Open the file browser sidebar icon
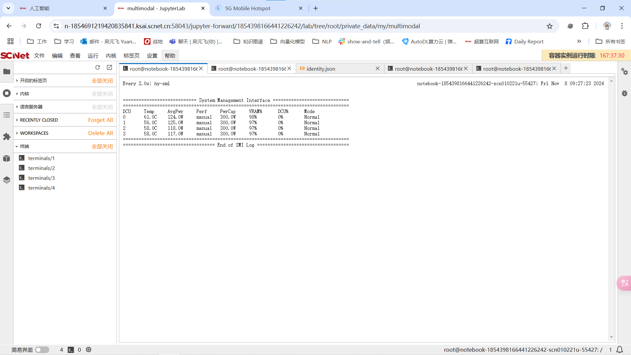The image size is (631, 355). click(7, 71)
